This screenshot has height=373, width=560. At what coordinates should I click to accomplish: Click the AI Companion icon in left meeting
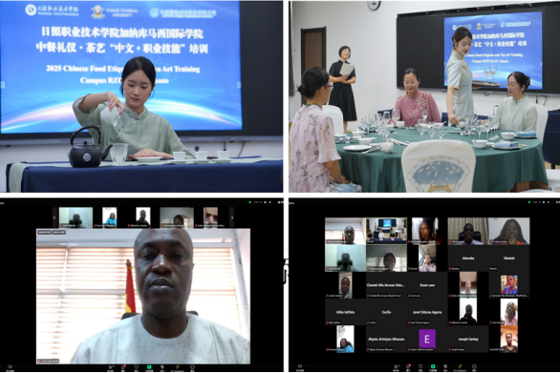(177, 367)
